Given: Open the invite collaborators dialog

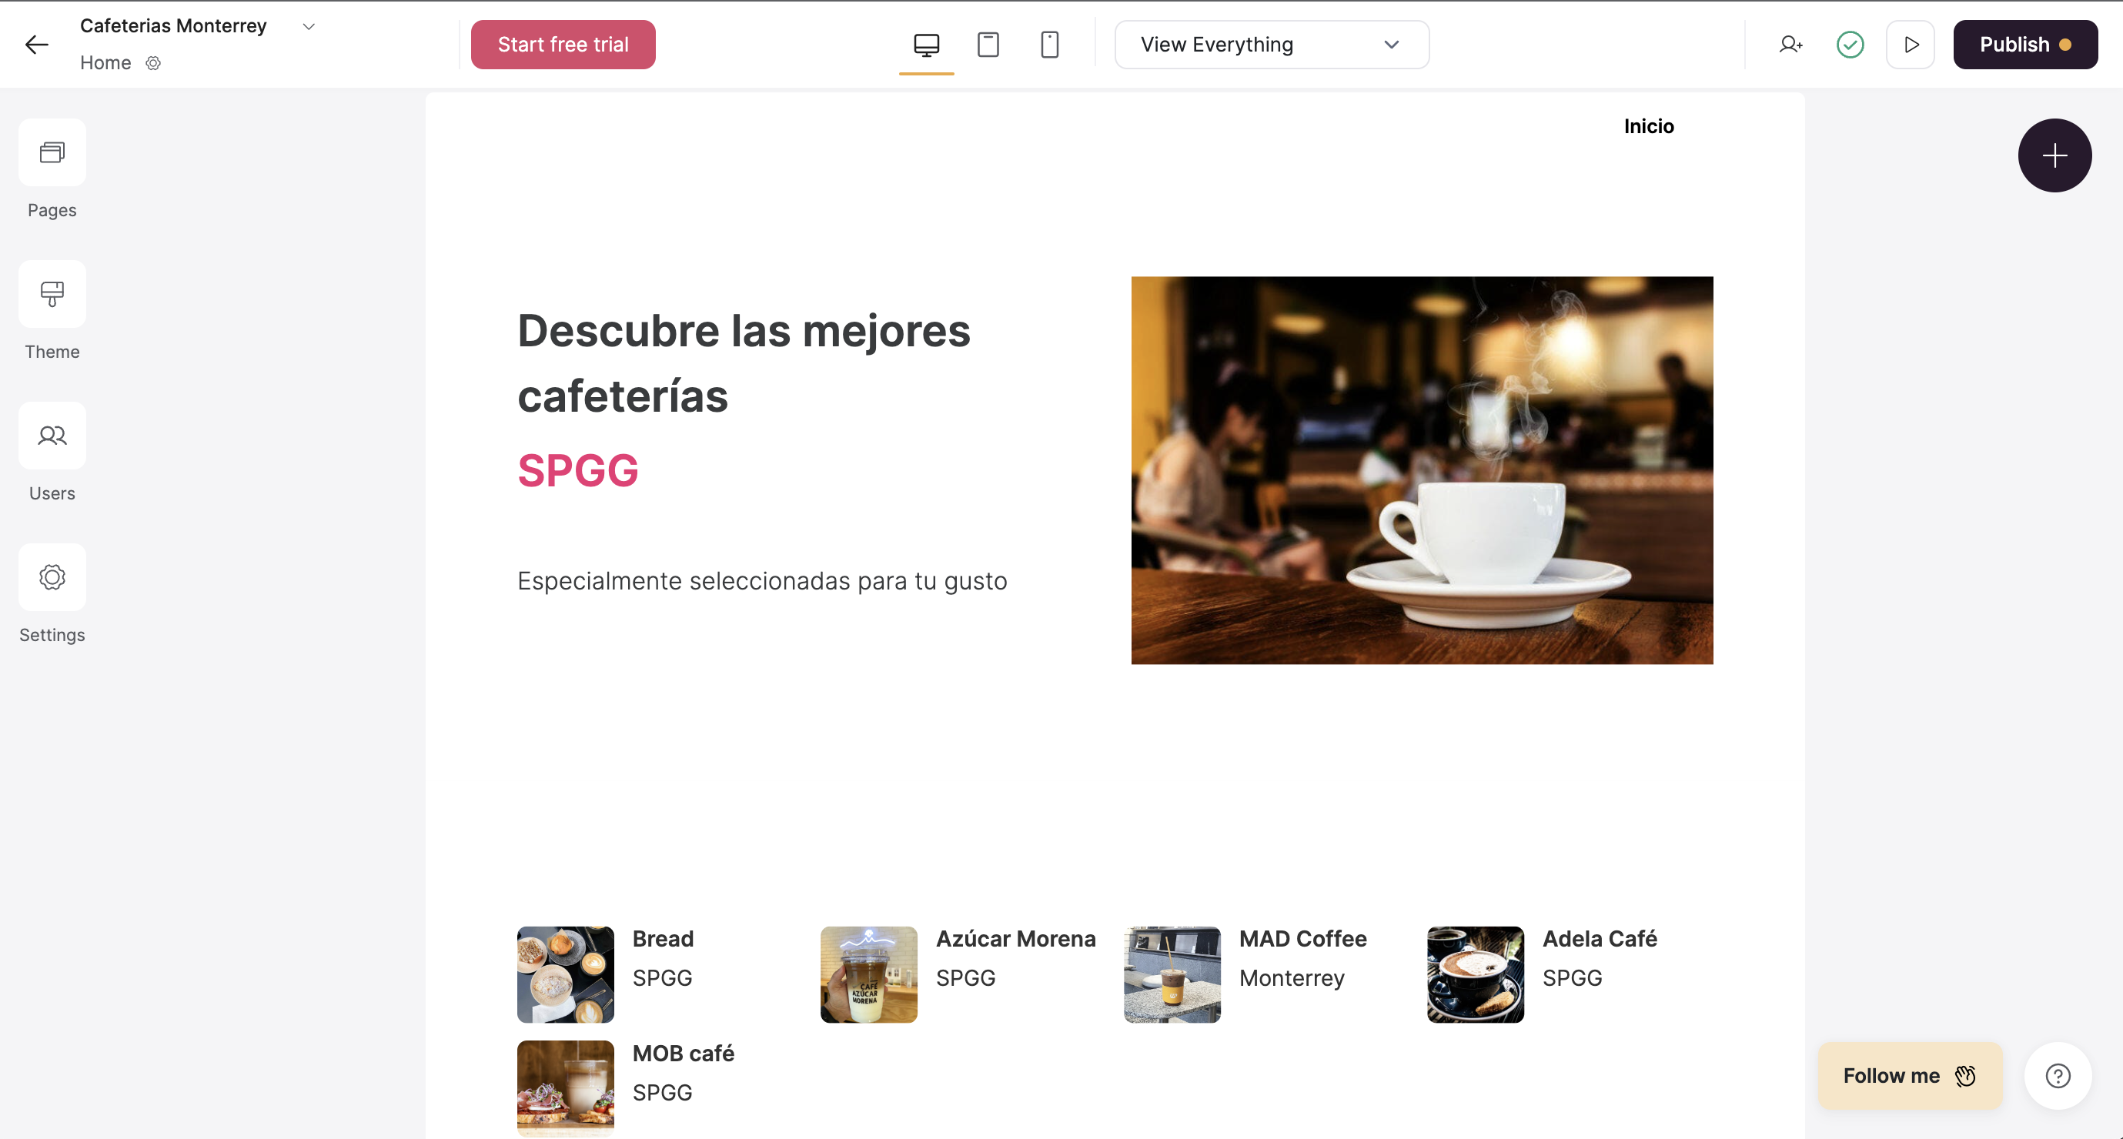Looking at the screenshot, I should point(1791,44).
